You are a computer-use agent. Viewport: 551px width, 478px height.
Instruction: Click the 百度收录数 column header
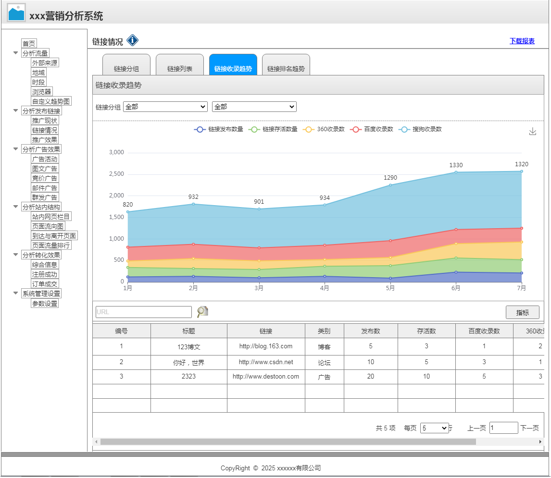pyautogui.click(x=484, y=331)
